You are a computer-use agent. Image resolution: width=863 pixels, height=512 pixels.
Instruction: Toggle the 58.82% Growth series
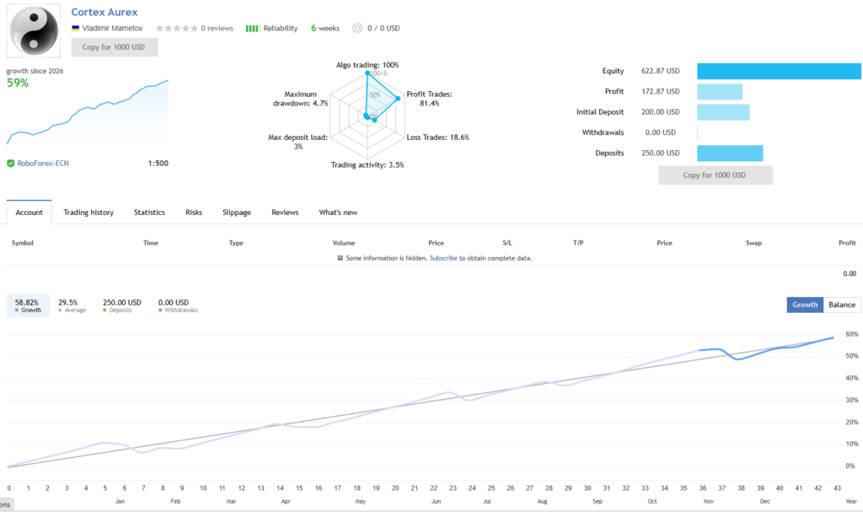coord(28,305)
